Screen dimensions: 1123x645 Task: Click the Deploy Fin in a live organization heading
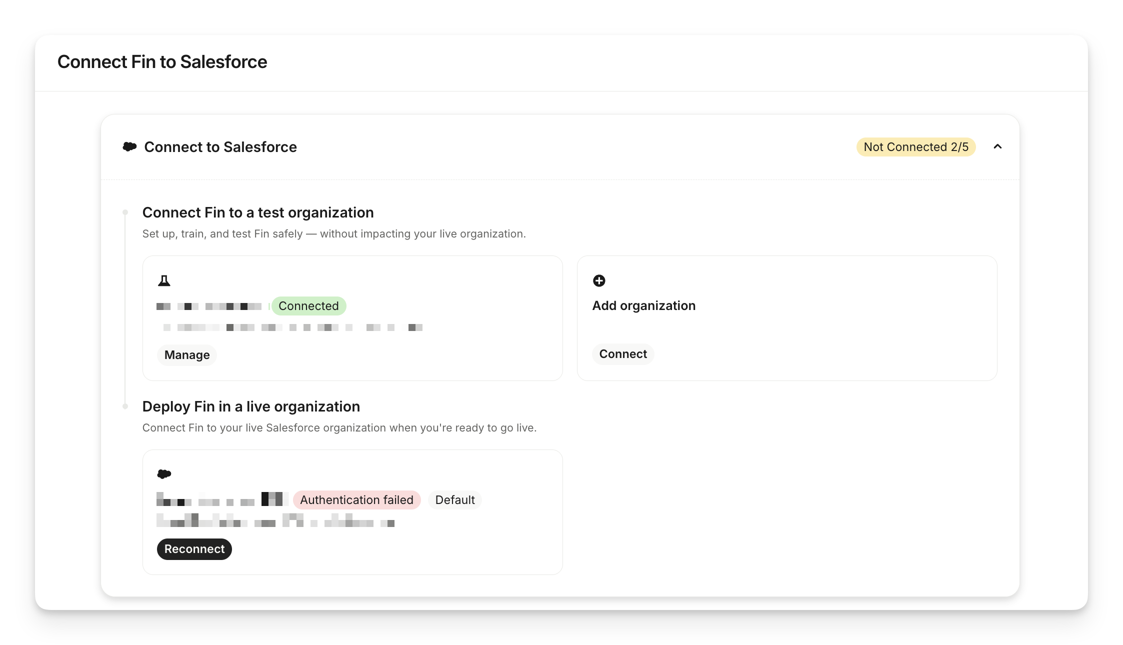click(251, 406)
